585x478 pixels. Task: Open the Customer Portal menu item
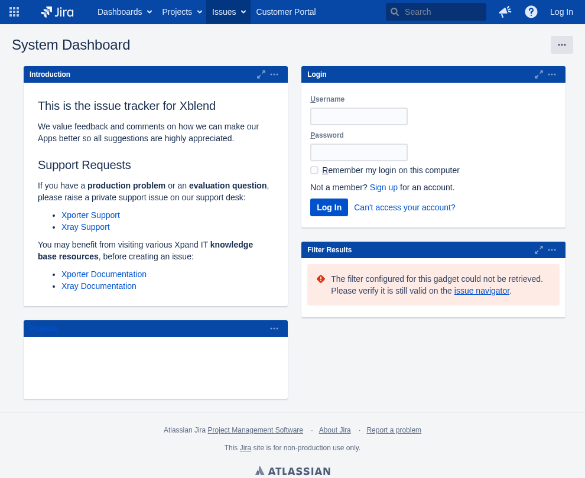click(286, 12)
